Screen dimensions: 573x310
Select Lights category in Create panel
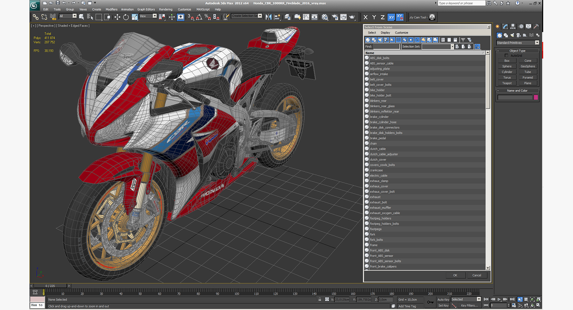(x=512, y=35)
